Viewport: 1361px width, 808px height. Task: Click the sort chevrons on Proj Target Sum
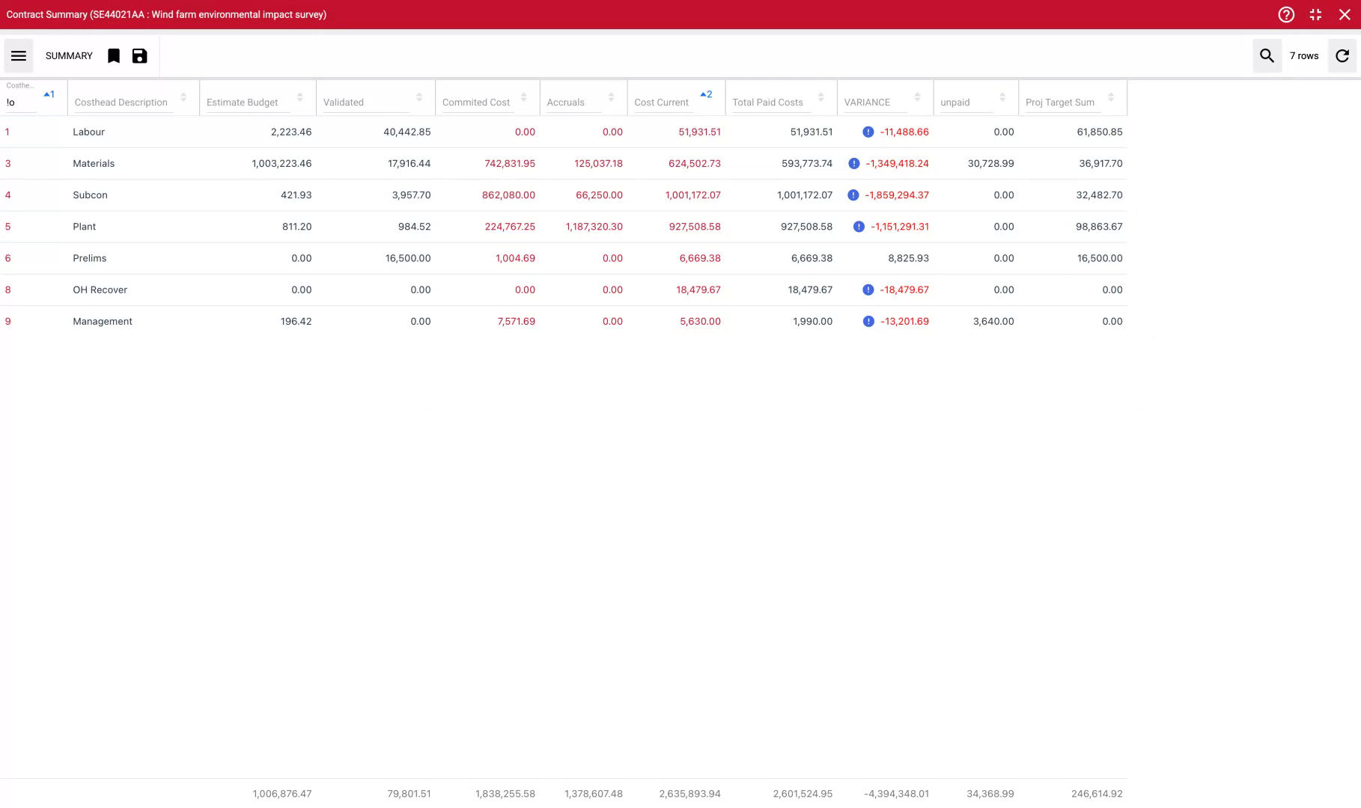(x=1111, y=97)
